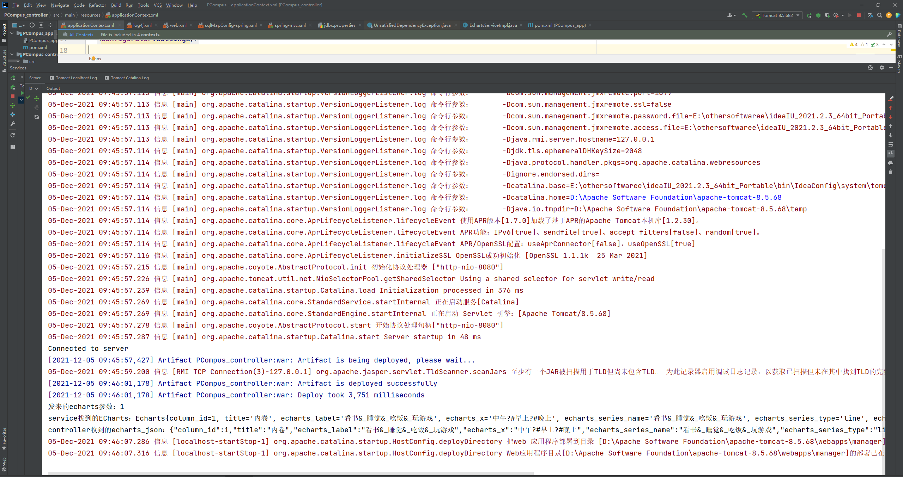Click the horizontal scrollbar below console output
The width and height of the screenshot is (903, 477).
(x=291, y=473)
